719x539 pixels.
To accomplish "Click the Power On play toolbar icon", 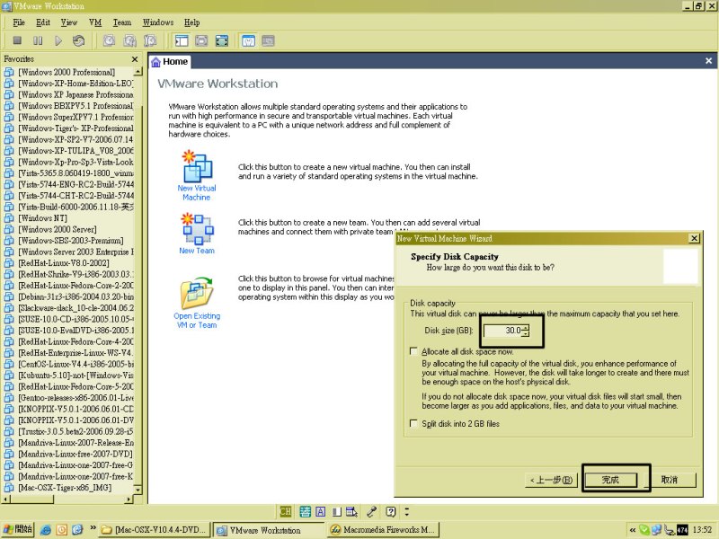I will [58, 40].
